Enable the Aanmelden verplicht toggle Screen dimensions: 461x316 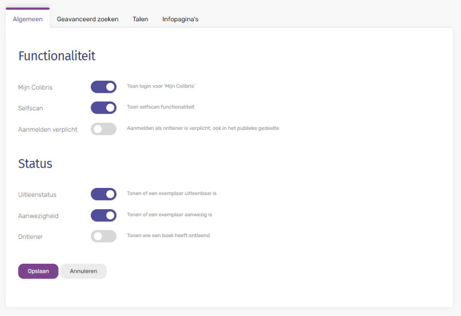104,129
